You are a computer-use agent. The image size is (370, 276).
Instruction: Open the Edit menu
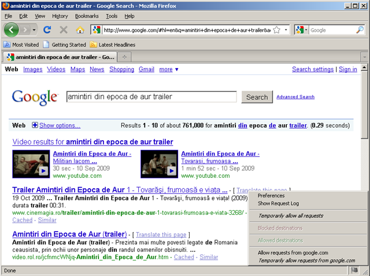pos(23,16)
